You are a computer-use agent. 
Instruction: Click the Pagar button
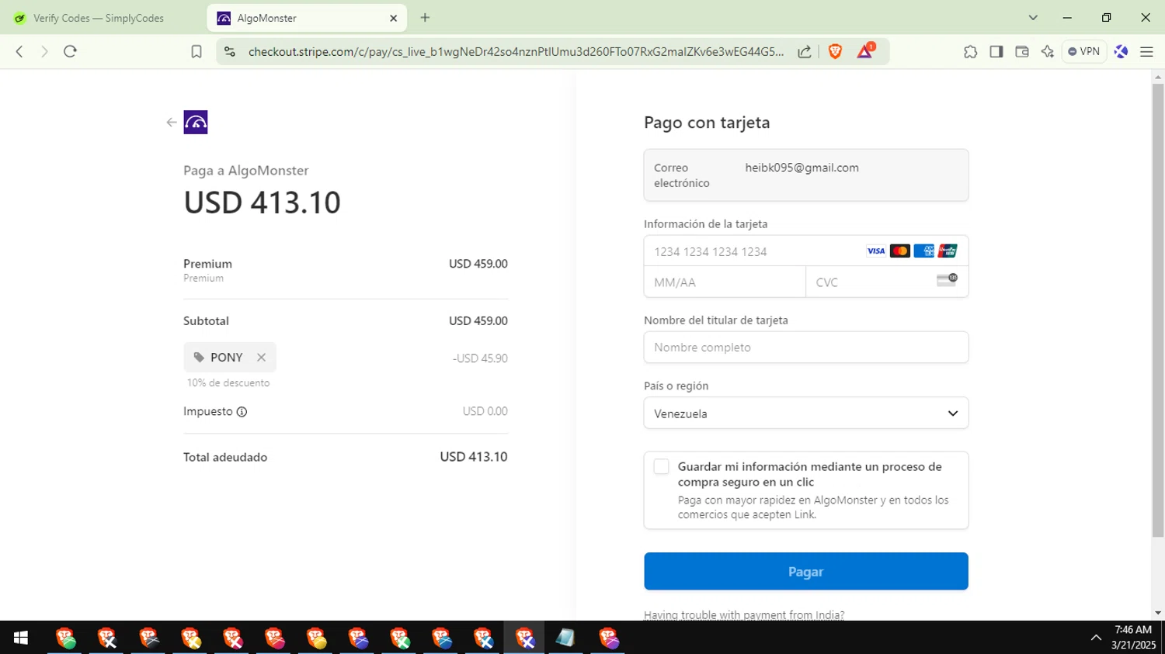pyautogui.click(x=806, y=572)
